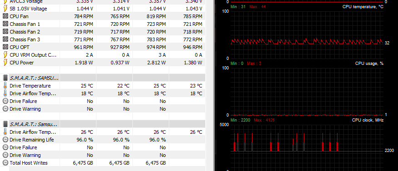398x171 pixels.
Task: Select the 'SB 1.05V Voltage' label
Action: coord(28,9)
